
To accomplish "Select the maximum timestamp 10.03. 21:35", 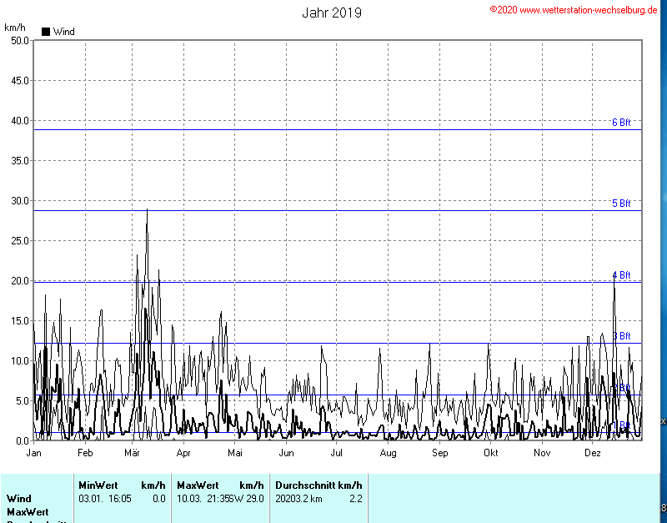I will pos(203,499).
